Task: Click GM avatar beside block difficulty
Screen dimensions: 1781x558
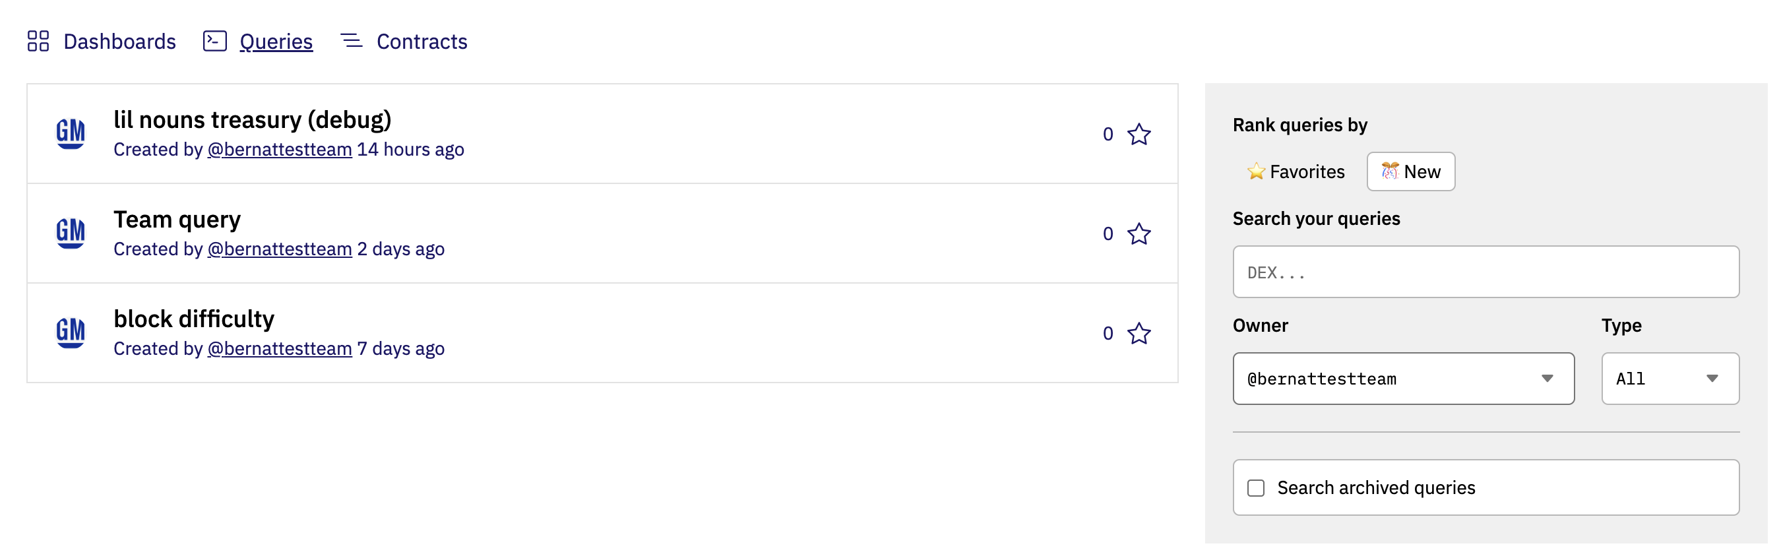Action: (71, 332)
